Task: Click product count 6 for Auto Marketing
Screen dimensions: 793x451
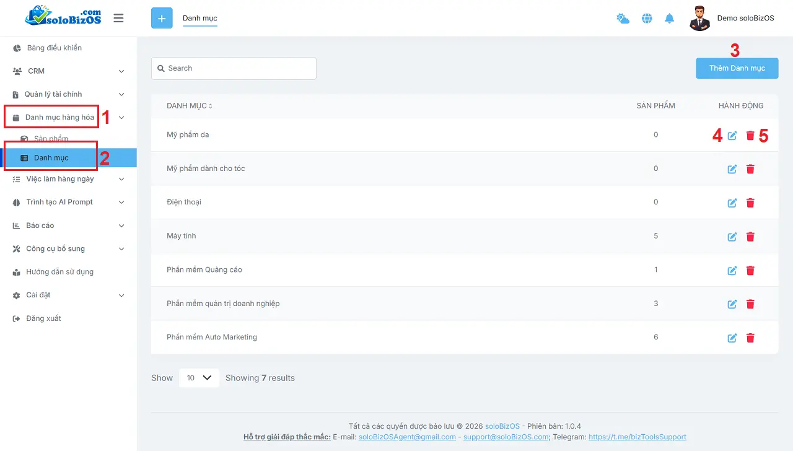Action: pyautogui.click(x=655, y=337)
